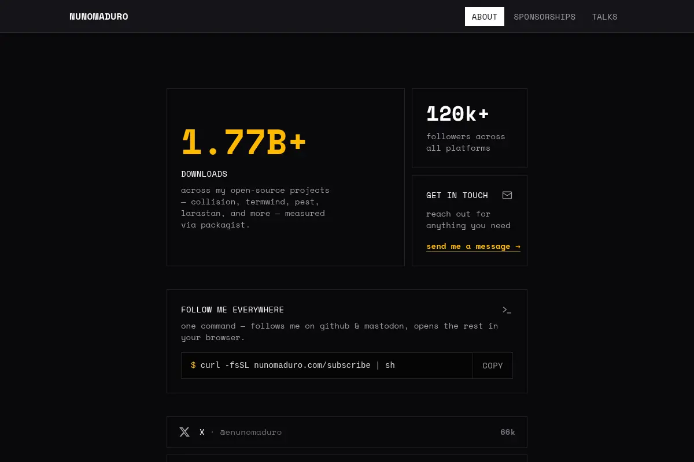Click the FOLLOW ME EVERYWHERE heading
The image size is (694, 462).
(x=232, y=310)
